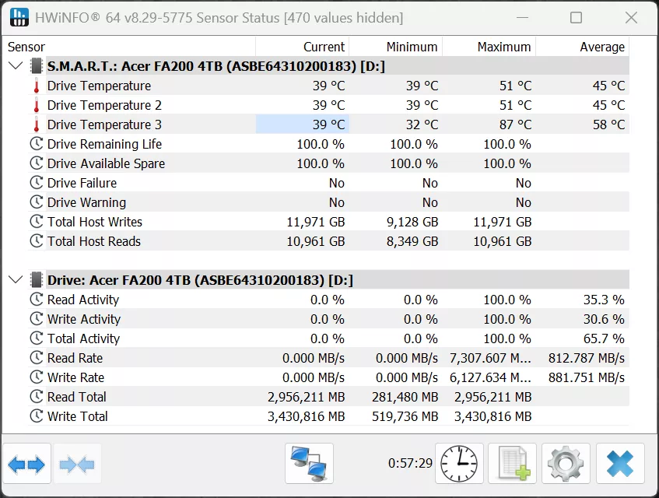Click the 8,349 GB minimum host reads value

(412, 241)
